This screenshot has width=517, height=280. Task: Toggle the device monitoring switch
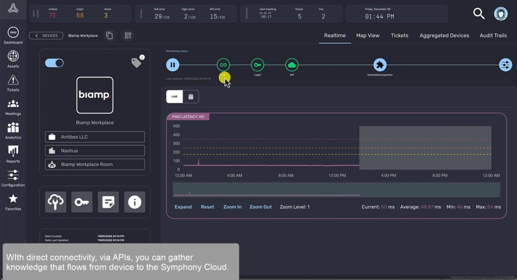55,63
